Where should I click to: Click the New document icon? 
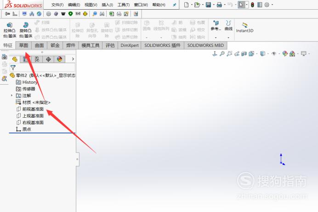(x=186, y=5)
